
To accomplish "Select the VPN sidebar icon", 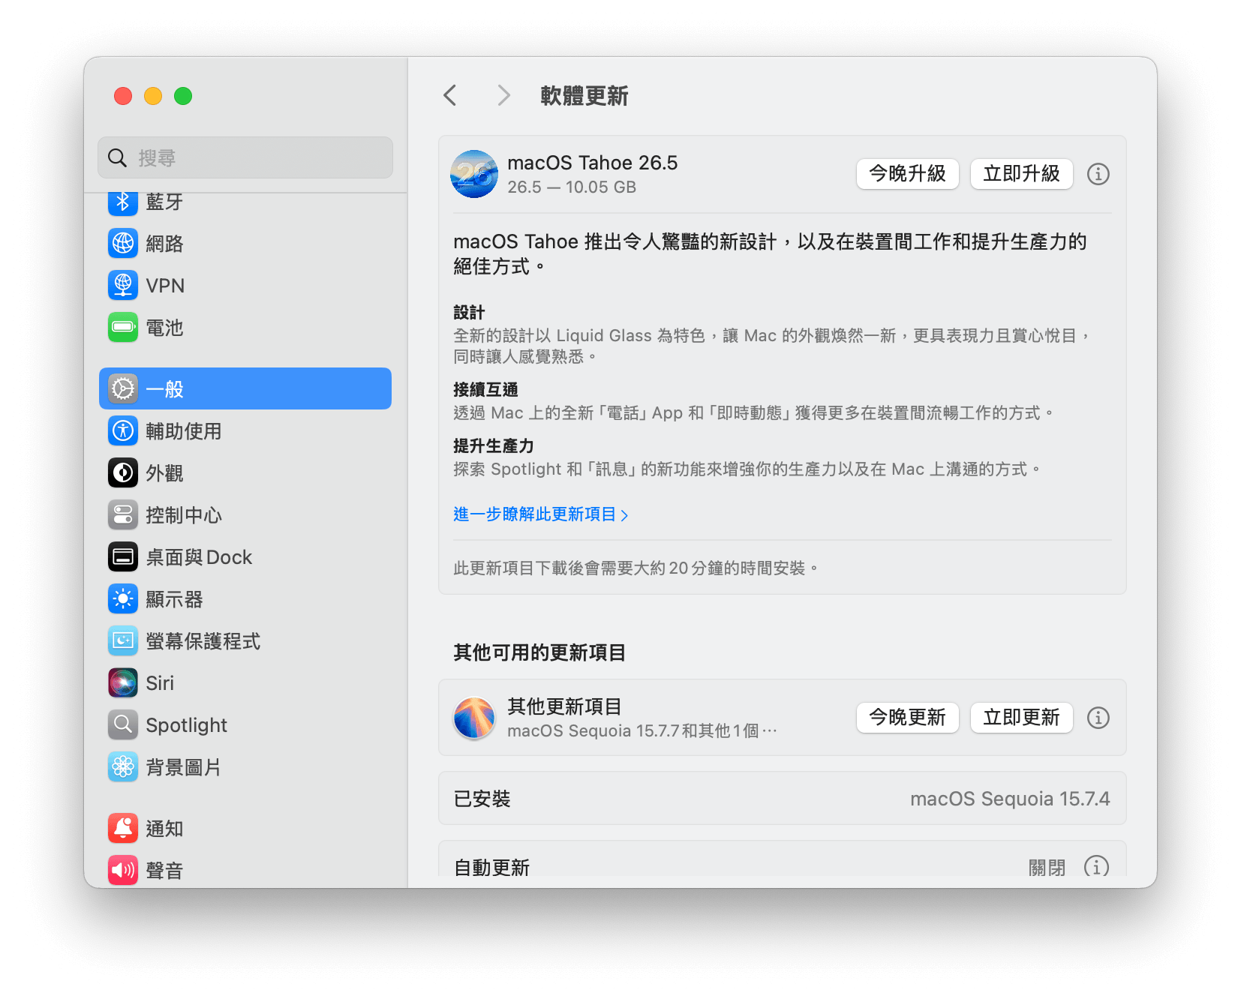I will pos(123,286).
